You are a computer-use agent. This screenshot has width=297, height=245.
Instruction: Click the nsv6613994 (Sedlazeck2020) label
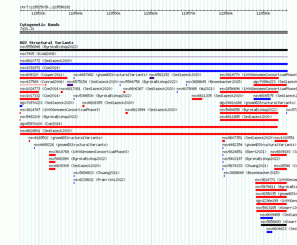coord(151,110)
